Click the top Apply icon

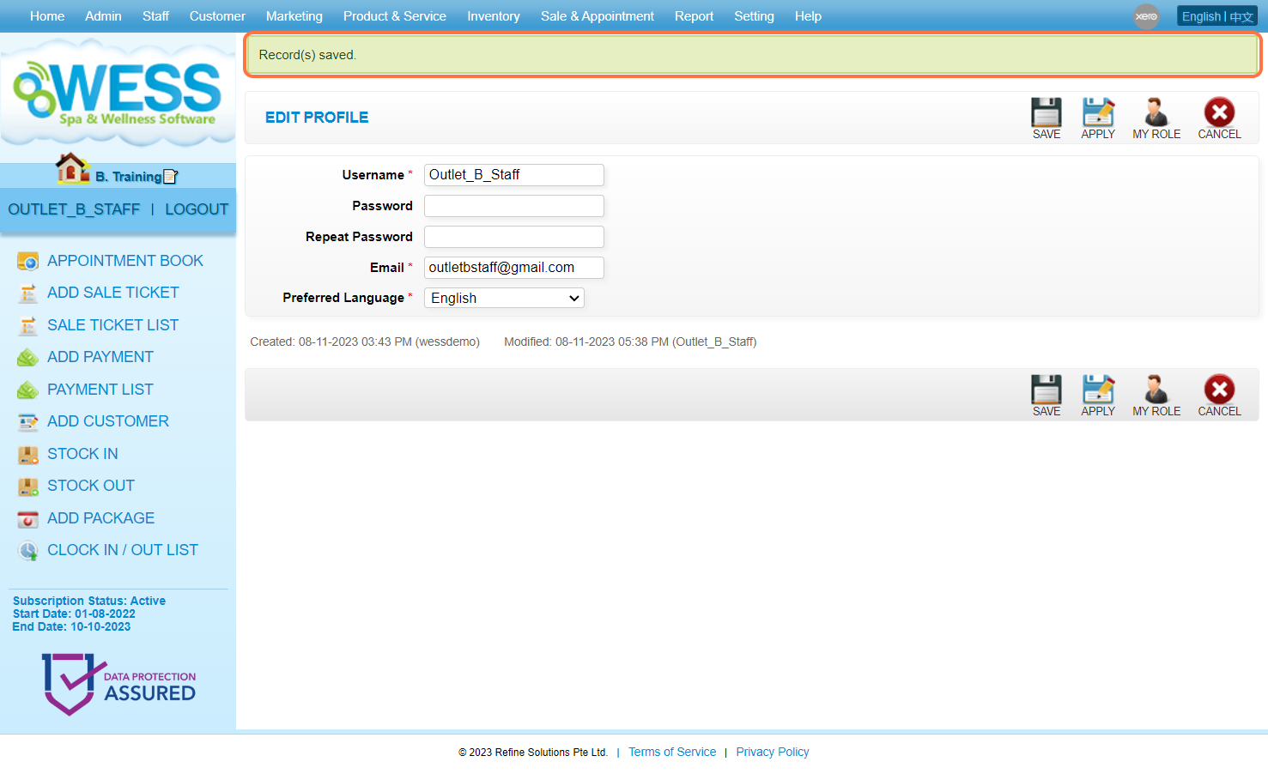pyautogui.click(x=1097, y=113)
